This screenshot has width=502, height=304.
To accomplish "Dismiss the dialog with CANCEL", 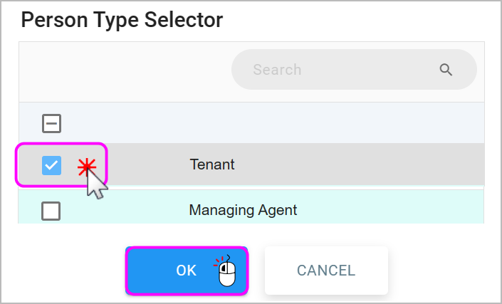I will pos(326,271).
